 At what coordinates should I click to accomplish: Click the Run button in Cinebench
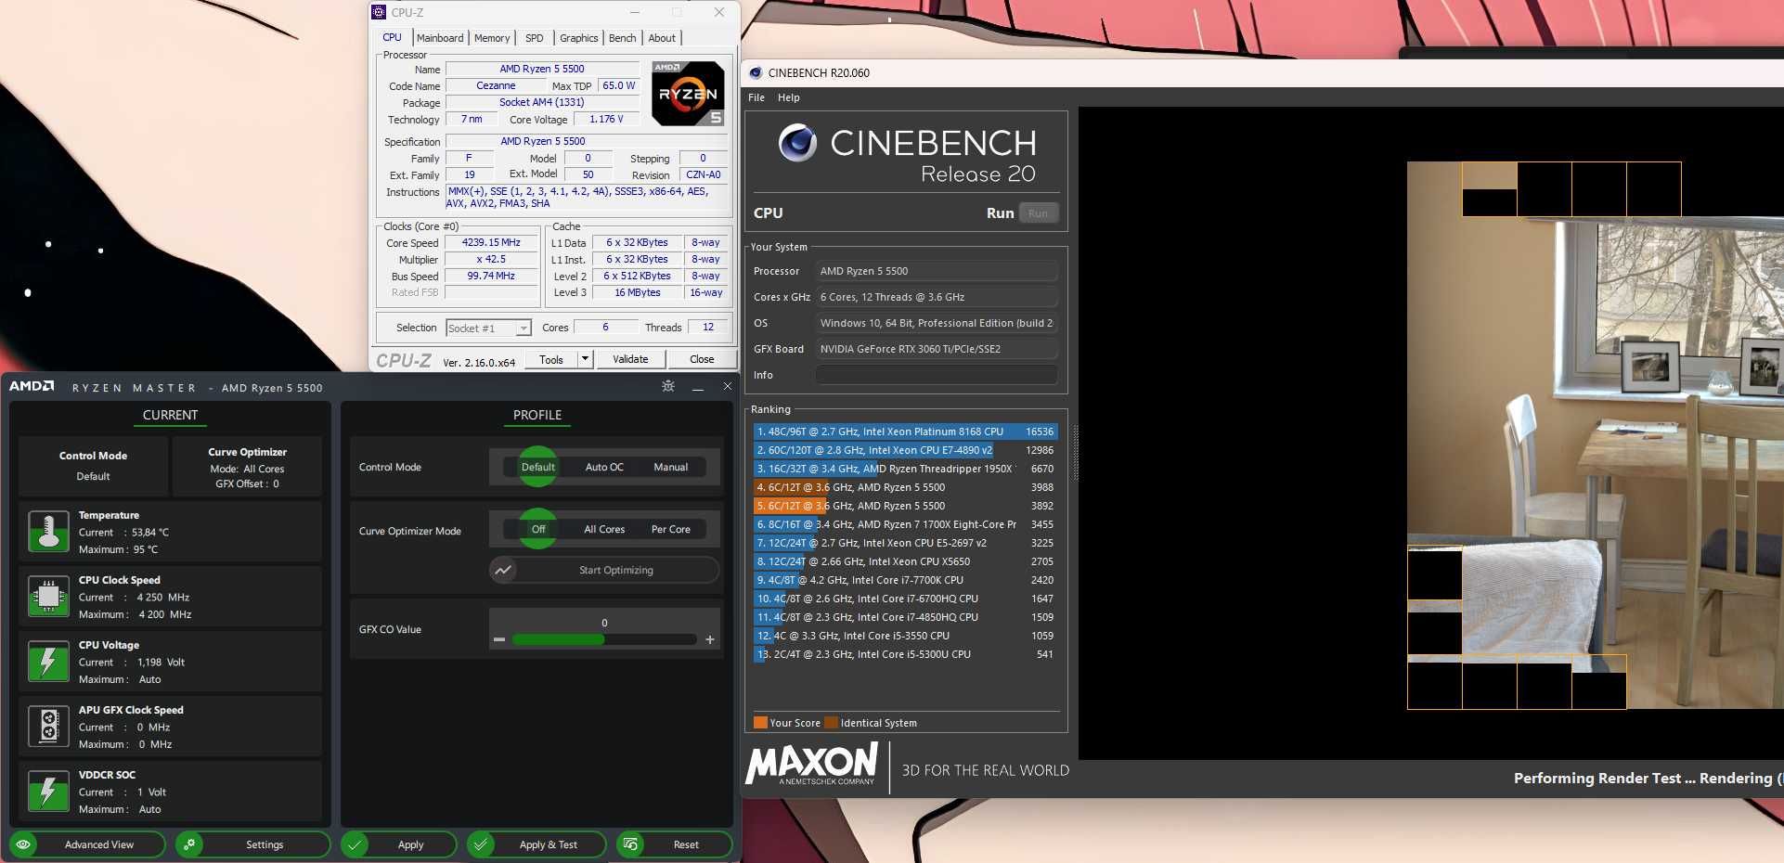(1038, 213)
